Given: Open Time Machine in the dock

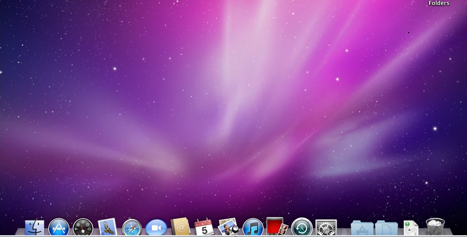Looking at the screenshot, I should [x=302, y=227].
